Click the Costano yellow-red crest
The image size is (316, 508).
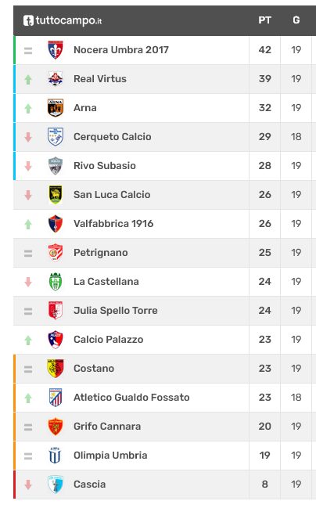(56, 369)
